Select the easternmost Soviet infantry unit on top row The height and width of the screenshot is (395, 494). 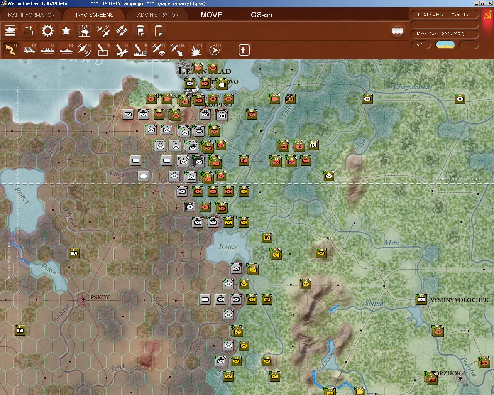point(460,99)
